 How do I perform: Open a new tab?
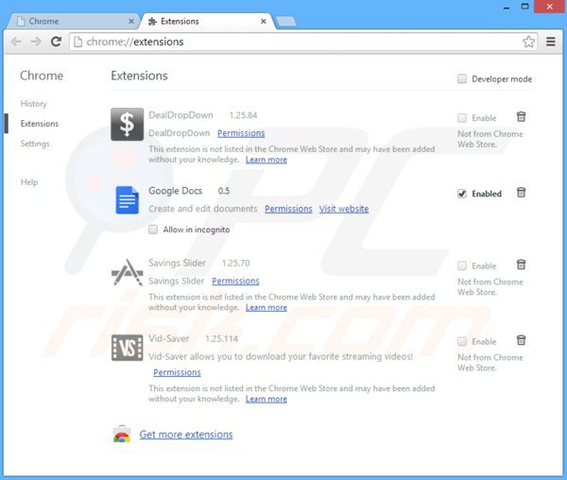(x=286, y=22)
